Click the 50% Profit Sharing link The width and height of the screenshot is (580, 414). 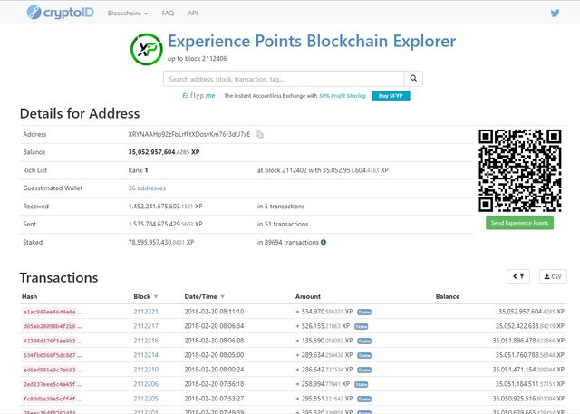(x=343, y=96)
